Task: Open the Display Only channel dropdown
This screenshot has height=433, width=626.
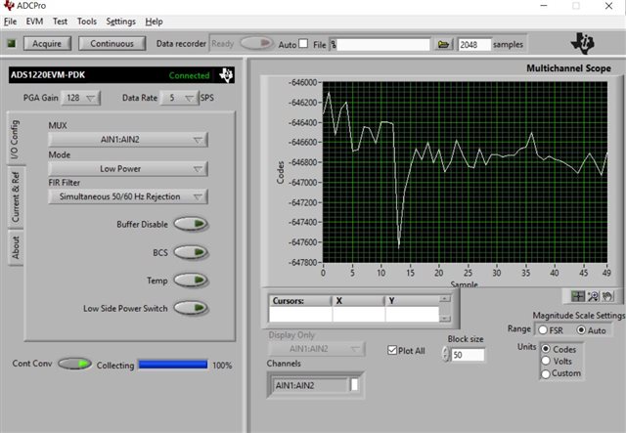Action: [x=316, y=349]
